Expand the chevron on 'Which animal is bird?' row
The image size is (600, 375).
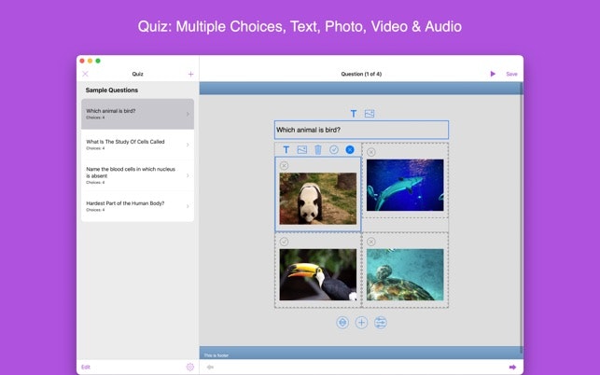pyautogui.click(x=188, y=114)
